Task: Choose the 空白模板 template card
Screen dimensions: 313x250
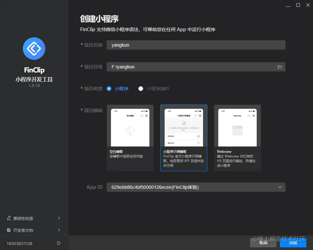Action: point(130,138)
